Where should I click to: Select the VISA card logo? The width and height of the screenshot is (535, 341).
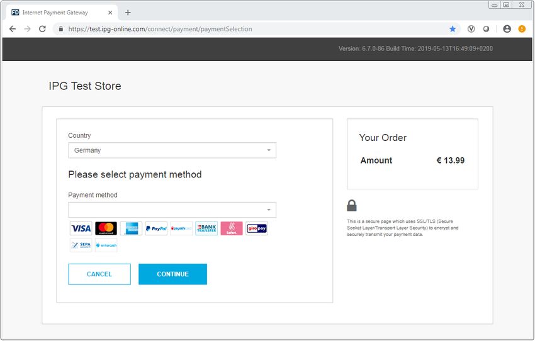click(x=81, y=228)
